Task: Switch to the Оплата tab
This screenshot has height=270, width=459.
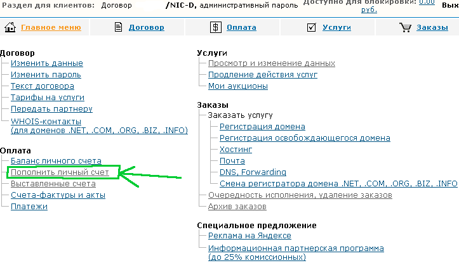Action: 241,28
